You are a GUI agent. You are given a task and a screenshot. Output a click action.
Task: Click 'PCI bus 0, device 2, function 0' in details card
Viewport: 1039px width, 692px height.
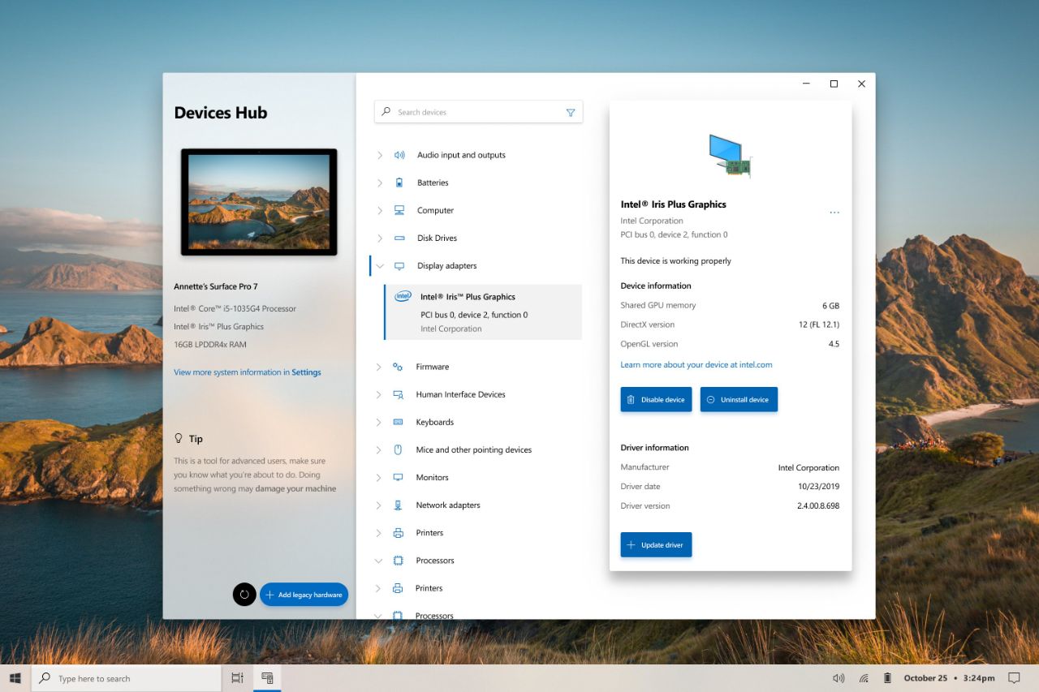[675, 234]
